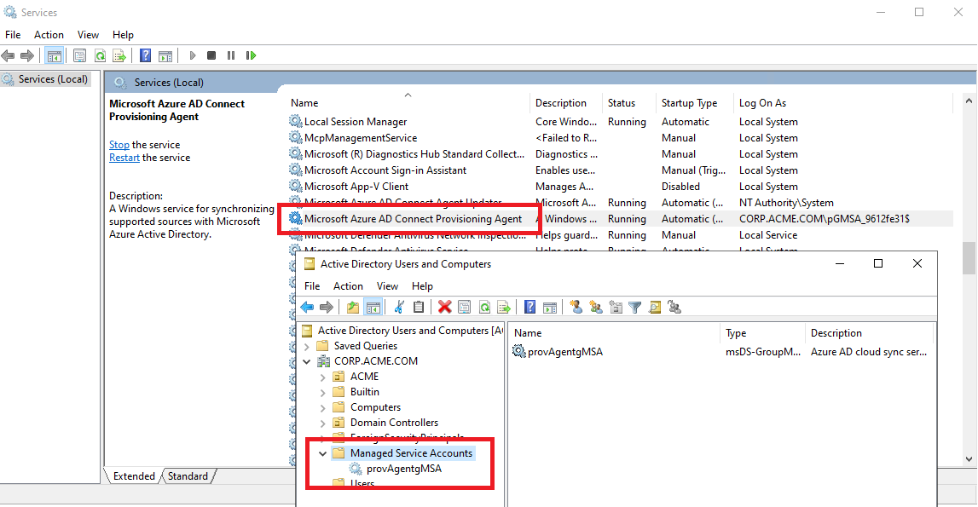Stop the Provisioning Agent service via link
The image size is (978, 507).
(119, 144)
